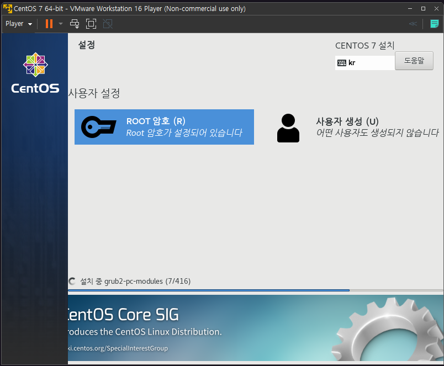Screen dimensions: 444x366
Task: Click the CentOS logo in sidebar
Action: click(x=35, y=73)
